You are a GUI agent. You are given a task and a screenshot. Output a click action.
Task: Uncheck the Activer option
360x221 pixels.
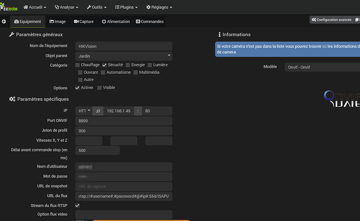[77, 88]
